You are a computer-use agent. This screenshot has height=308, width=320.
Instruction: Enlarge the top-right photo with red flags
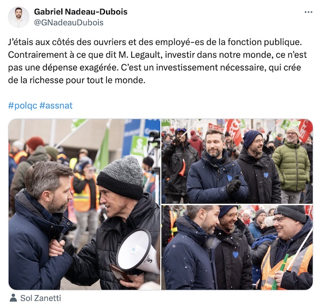(x=237, y=161)
